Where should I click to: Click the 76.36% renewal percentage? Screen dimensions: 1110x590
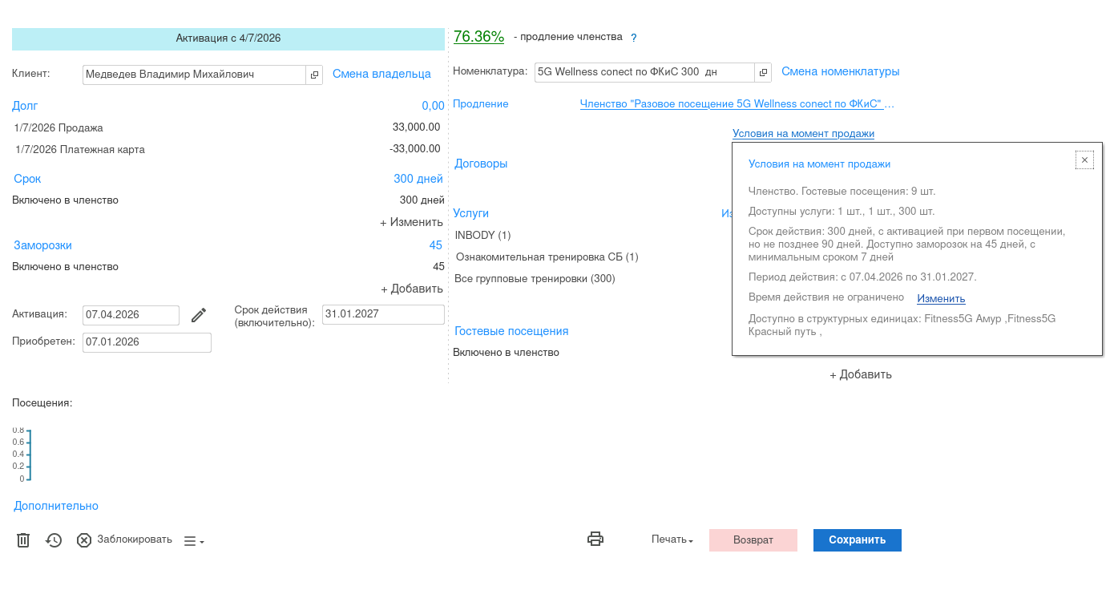tap(478, 37)
